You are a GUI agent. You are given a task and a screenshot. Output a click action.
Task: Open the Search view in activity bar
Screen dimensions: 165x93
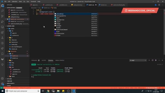2,11
